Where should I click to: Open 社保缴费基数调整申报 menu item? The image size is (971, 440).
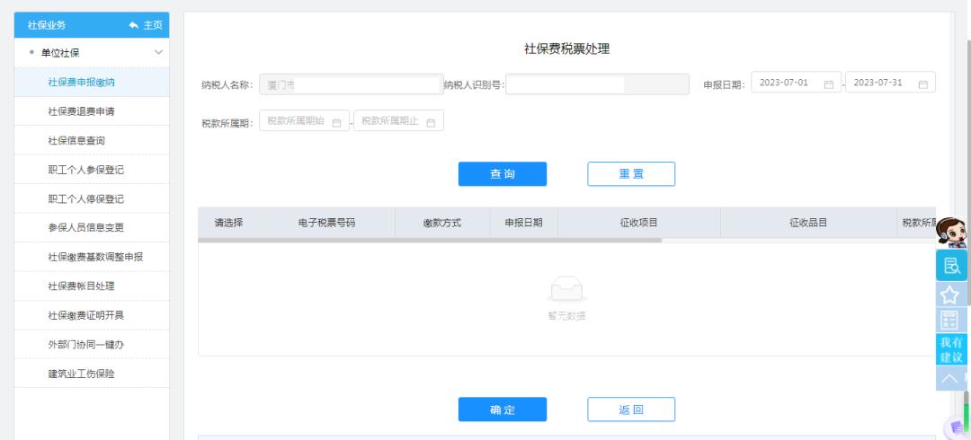click(92, 257)
